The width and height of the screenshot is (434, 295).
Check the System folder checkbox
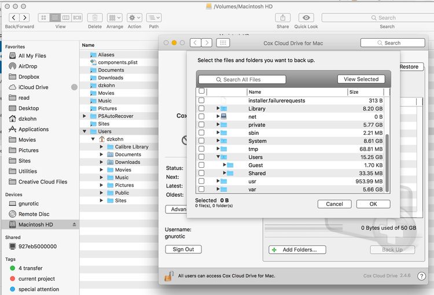tap(201, 141)
